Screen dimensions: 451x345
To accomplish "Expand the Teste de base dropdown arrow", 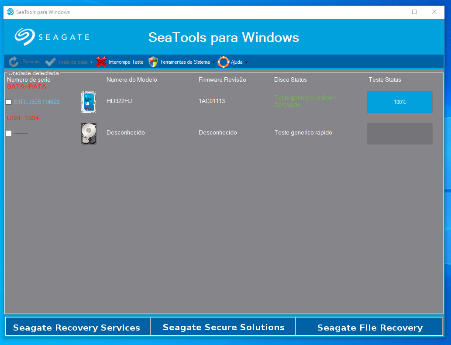I will 91,62.
